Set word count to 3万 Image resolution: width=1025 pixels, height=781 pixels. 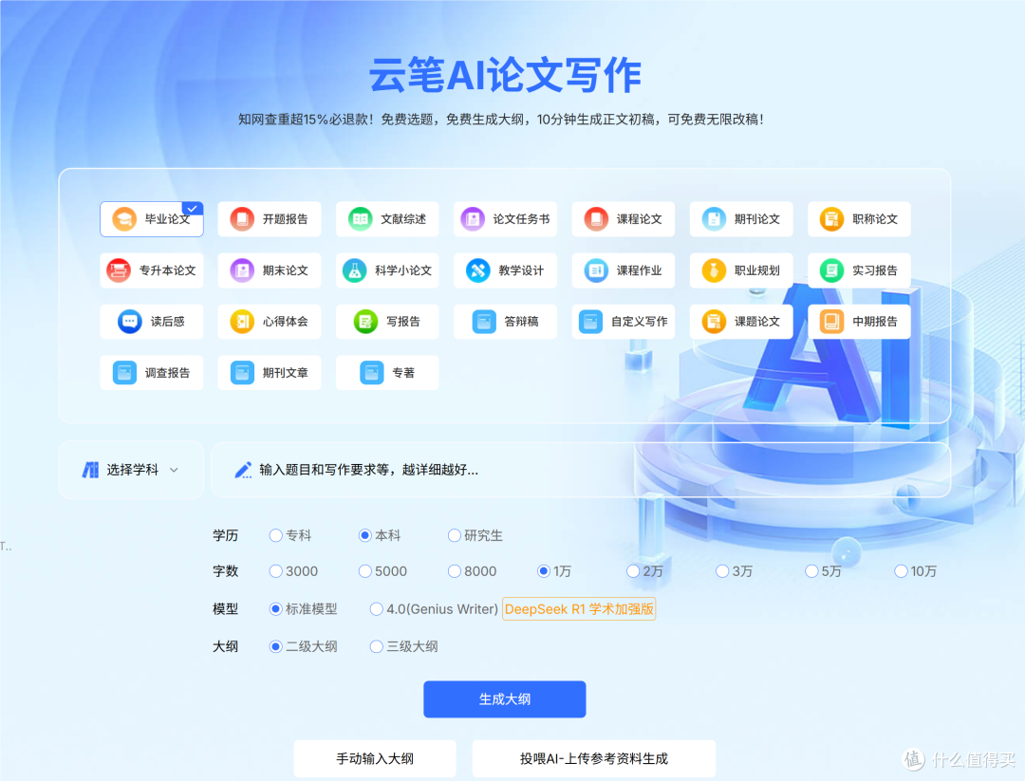click(721, 571)
